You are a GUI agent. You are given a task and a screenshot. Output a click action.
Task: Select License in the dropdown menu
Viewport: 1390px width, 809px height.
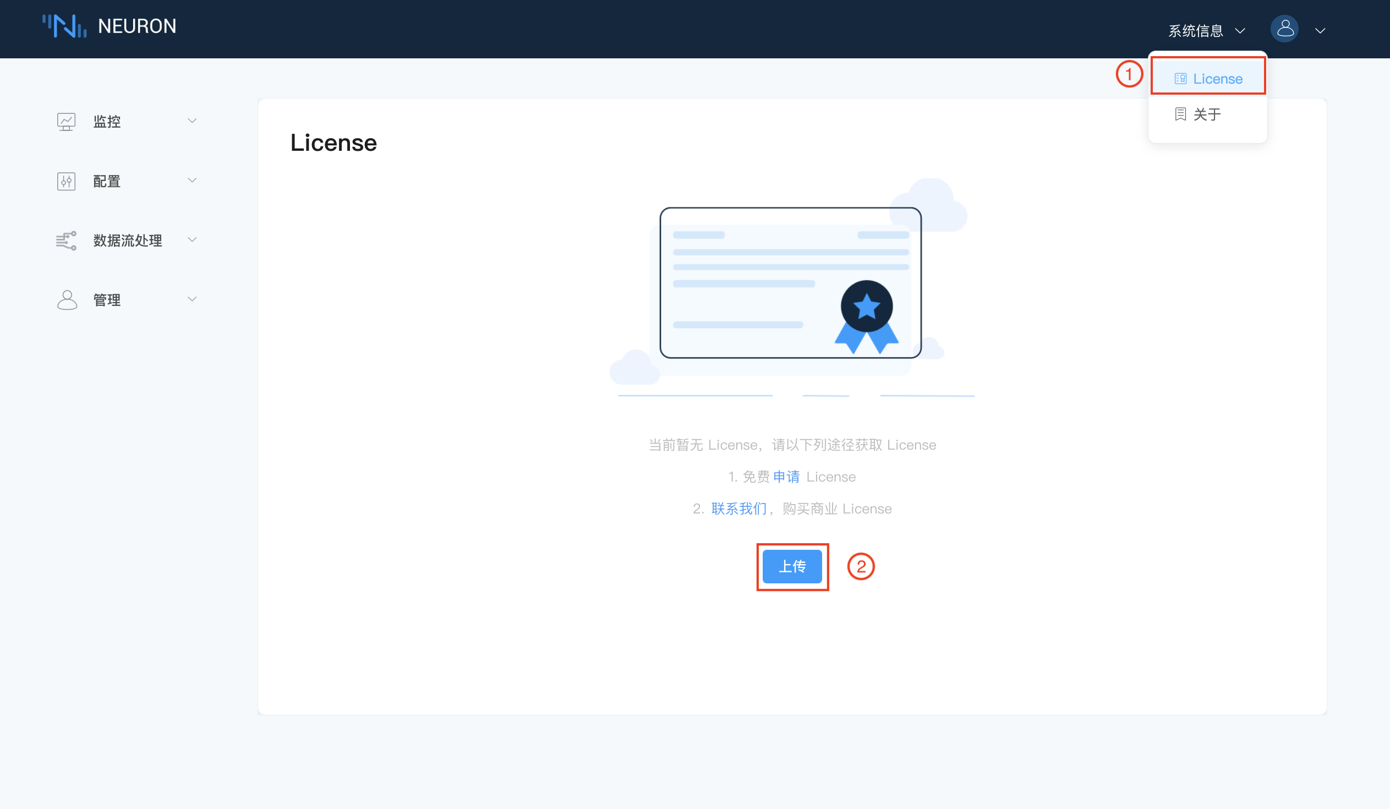pyautogui.click(x=1207, y=79)
